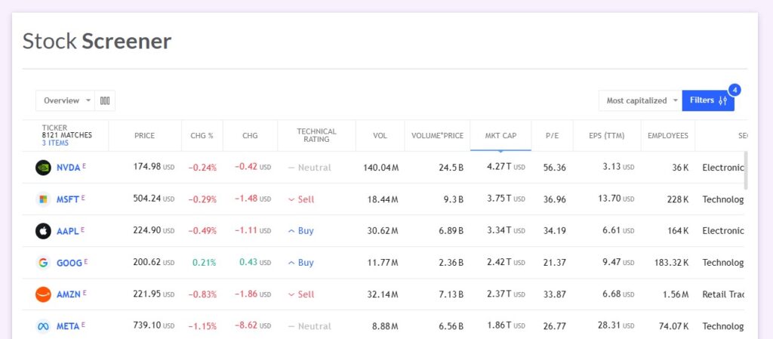The image size is (773, 339).
Task: Click NVDA Neutral technical rating
Action: (310, 168)
